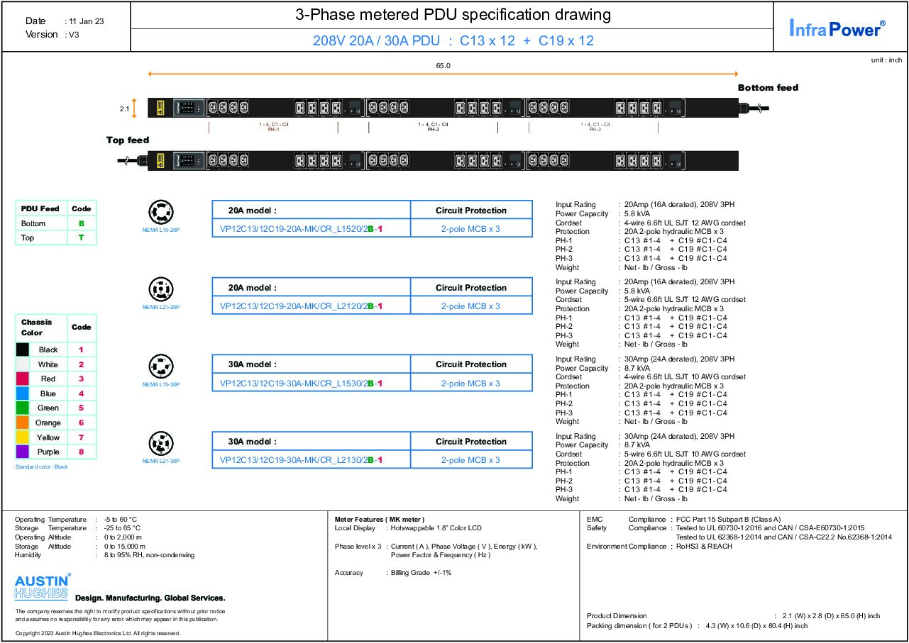Select the purple chassis color swatch
The width and height of the screenshot is (909, 643).
click(x=23, y=452)
